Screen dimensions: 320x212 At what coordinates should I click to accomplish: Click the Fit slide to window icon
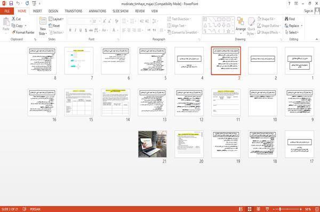317,209
